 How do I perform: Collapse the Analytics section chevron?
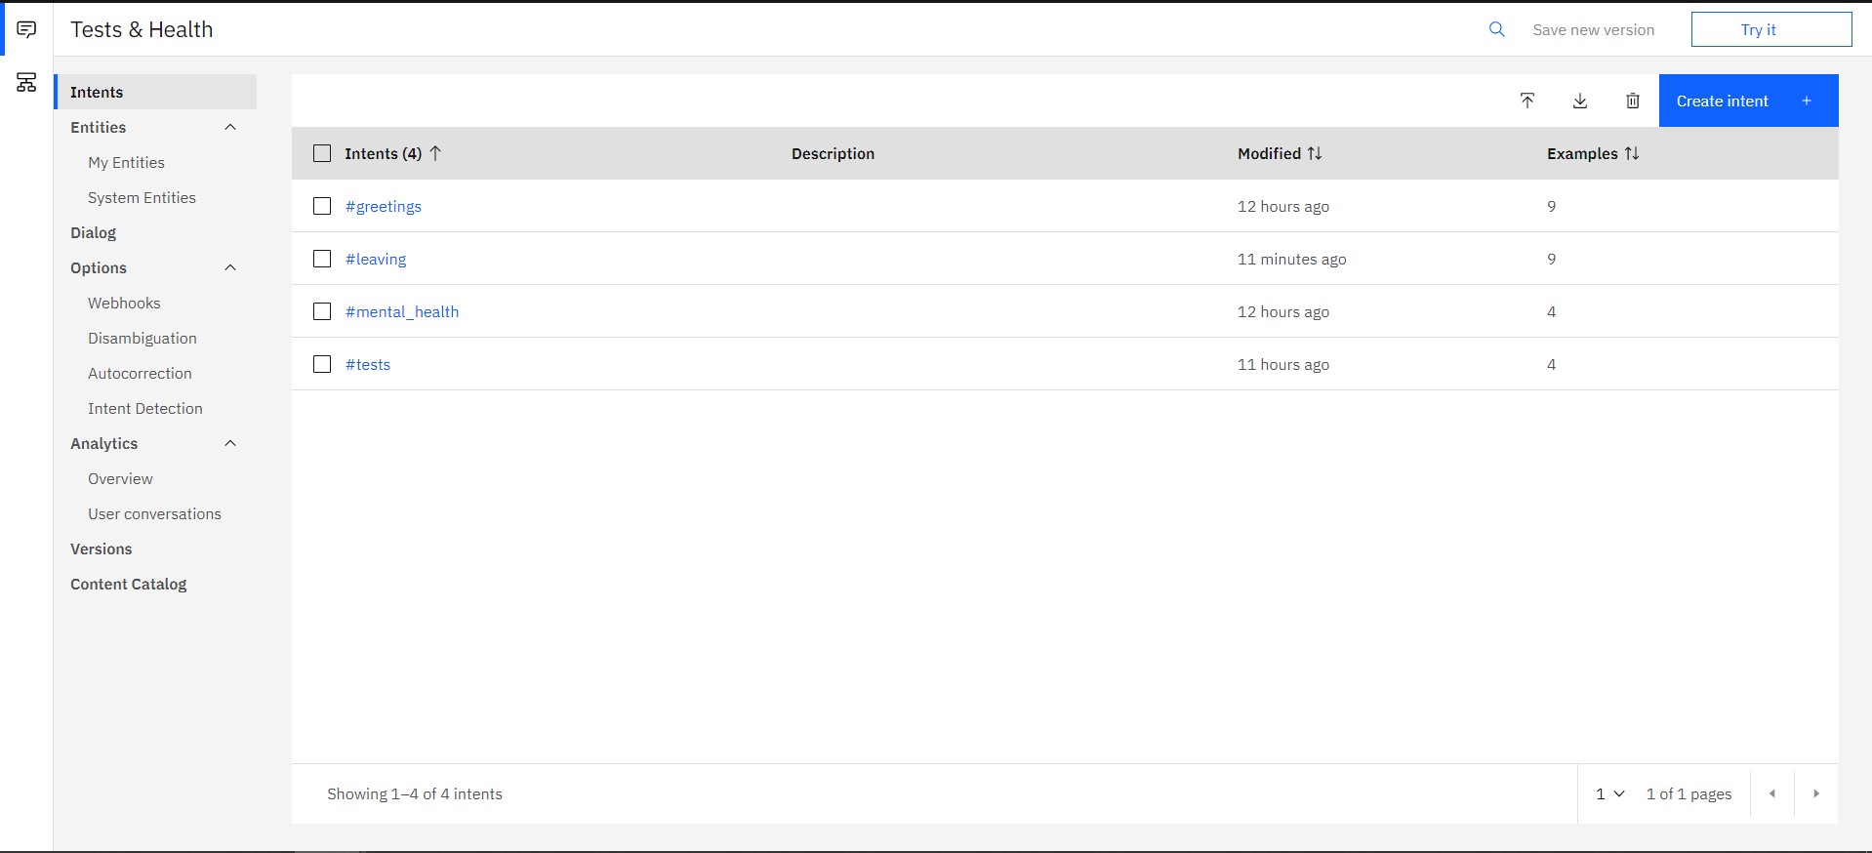point(230,443)
